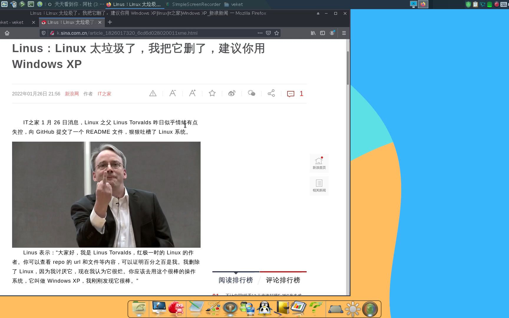Open the page actions three-dots menu

pyautogui.click(x=260, y=33)
